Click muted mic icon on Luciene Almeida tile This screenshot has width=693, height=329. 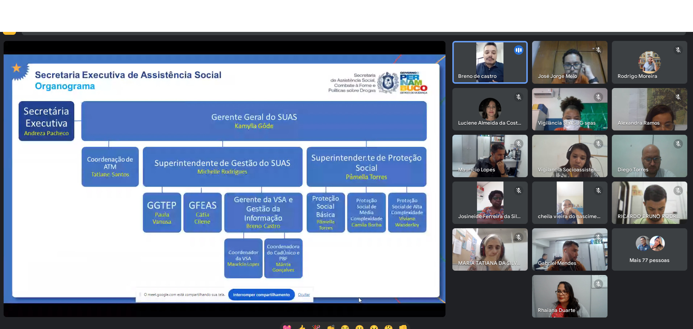click(518, 97)
